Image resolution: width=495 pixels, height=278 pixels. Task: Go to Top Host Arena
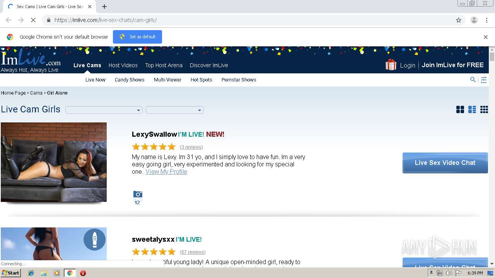(164, 65)
